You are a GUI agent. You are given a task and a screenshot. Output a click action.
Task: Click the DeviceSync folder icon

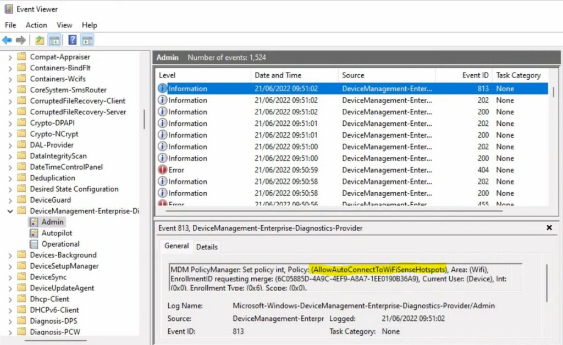coord(22,276)
